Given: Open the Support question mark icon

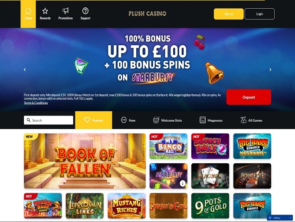Looking at the screenshot, I should click(x=85, y=11).
